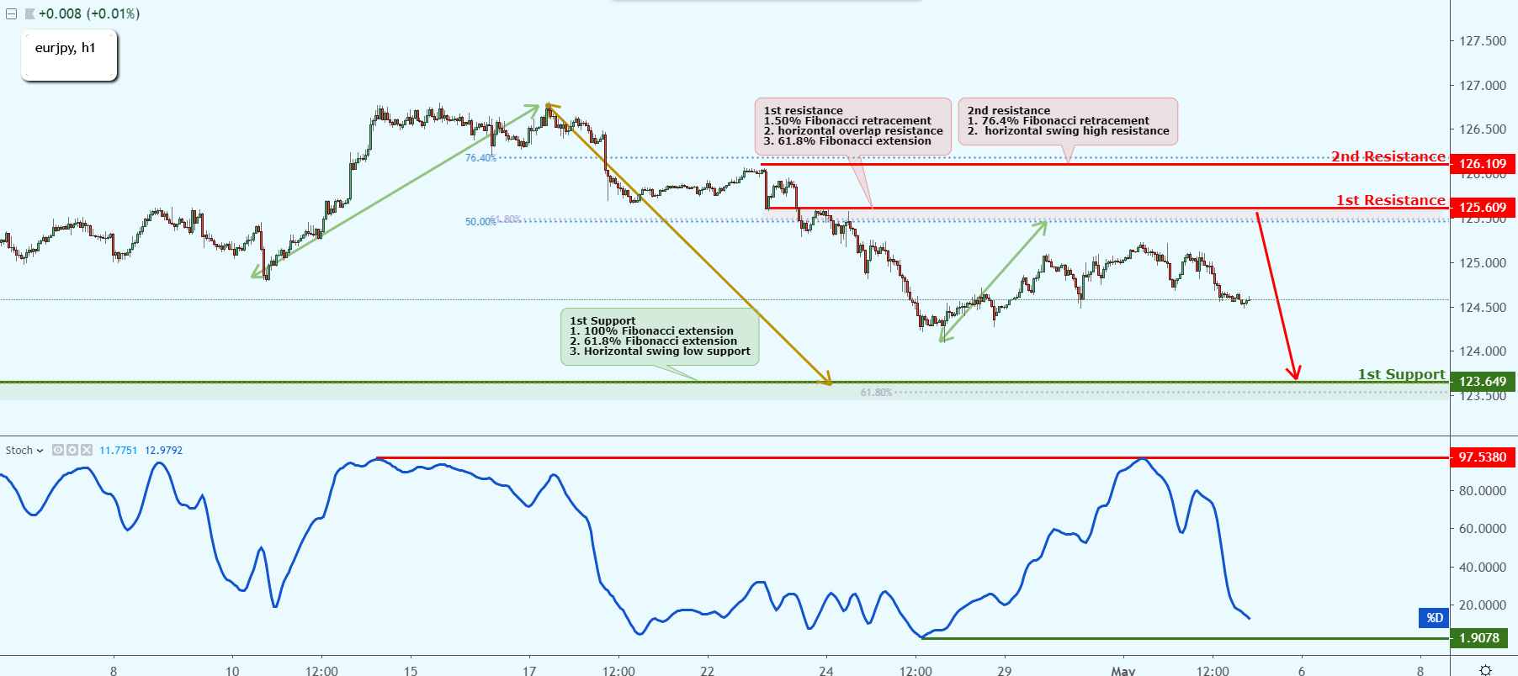Click the %D label on the Stoch scale
1518x676 pixels.
(x=1435, y=618)
